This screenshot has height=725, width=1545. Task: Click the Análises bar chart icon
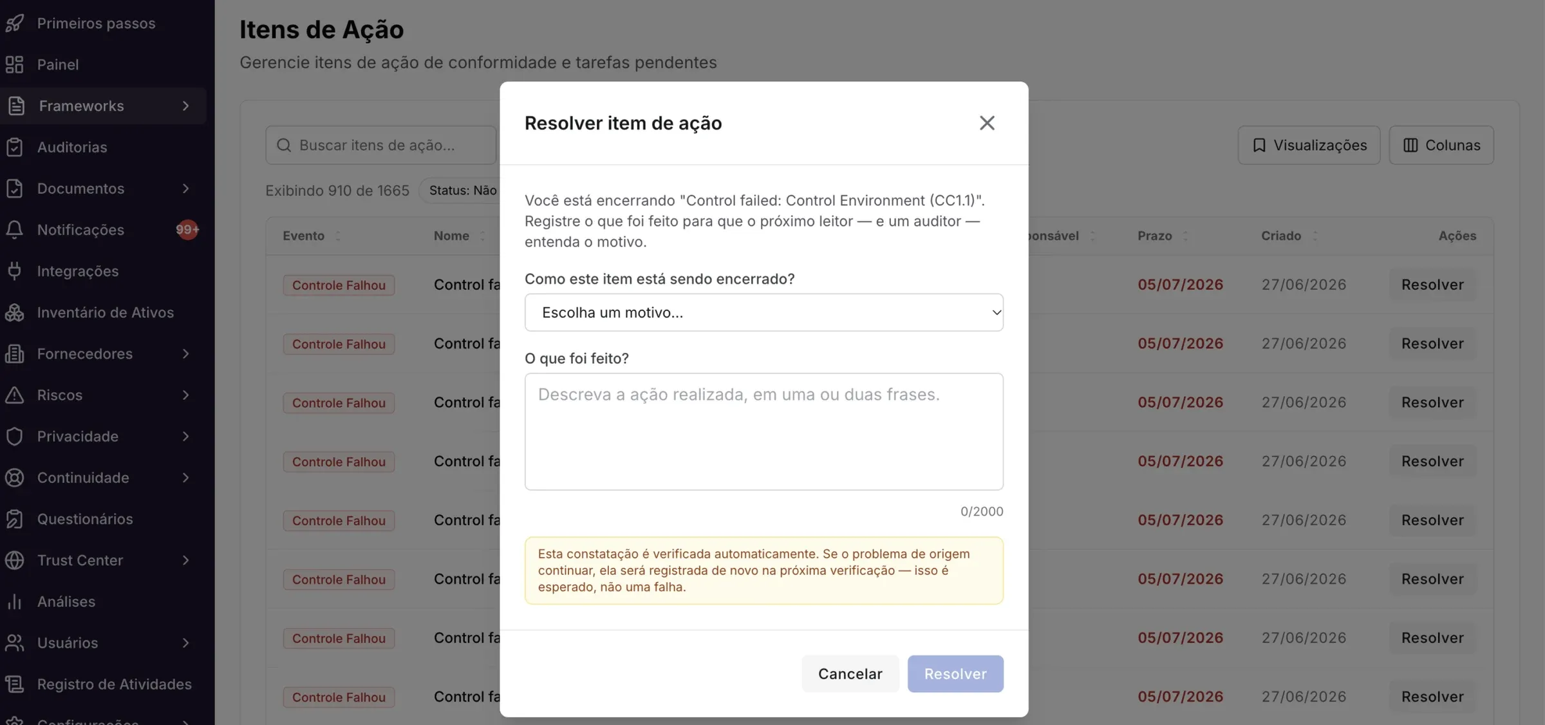[14, 601]
